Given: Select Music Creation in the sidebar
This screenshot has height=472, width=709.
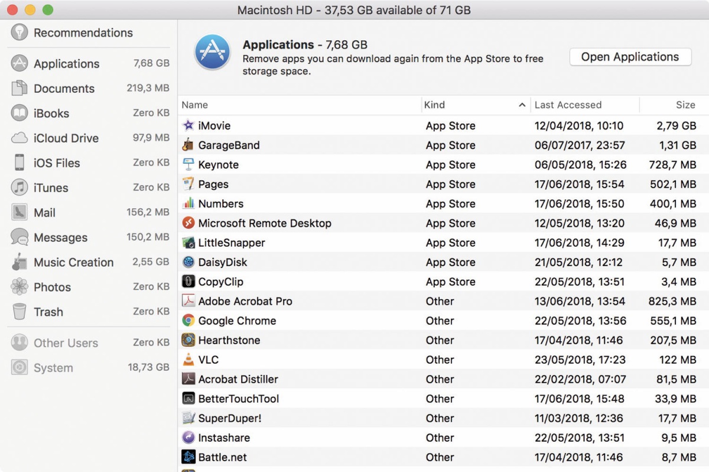Looking at the screenshot, I should (x=90, y=262).
